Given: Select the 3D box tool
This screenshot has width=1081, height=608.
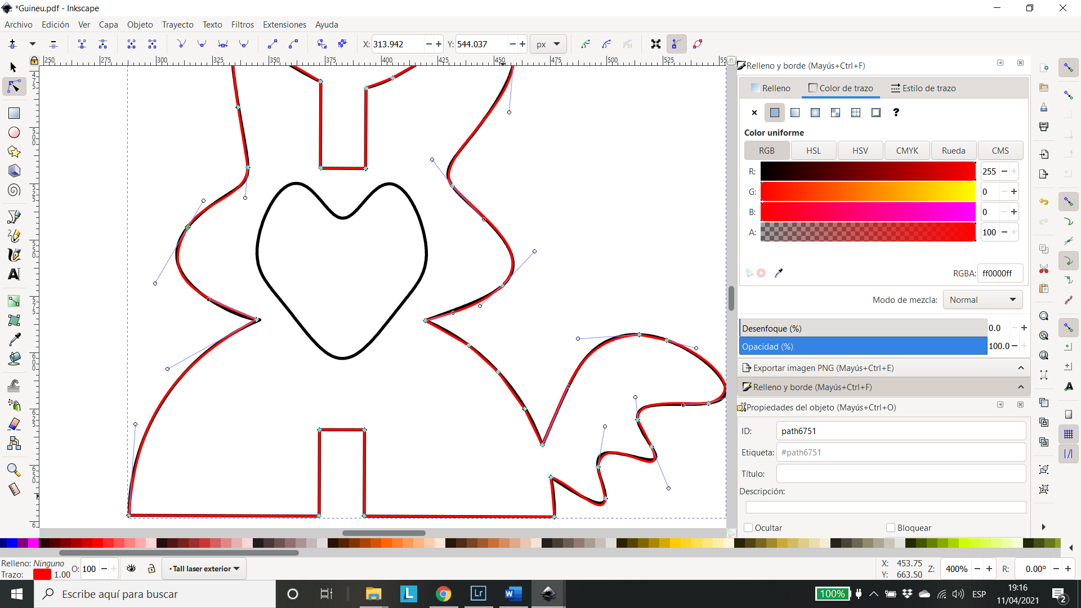Looking at the screenshot, I should (14, 171).
